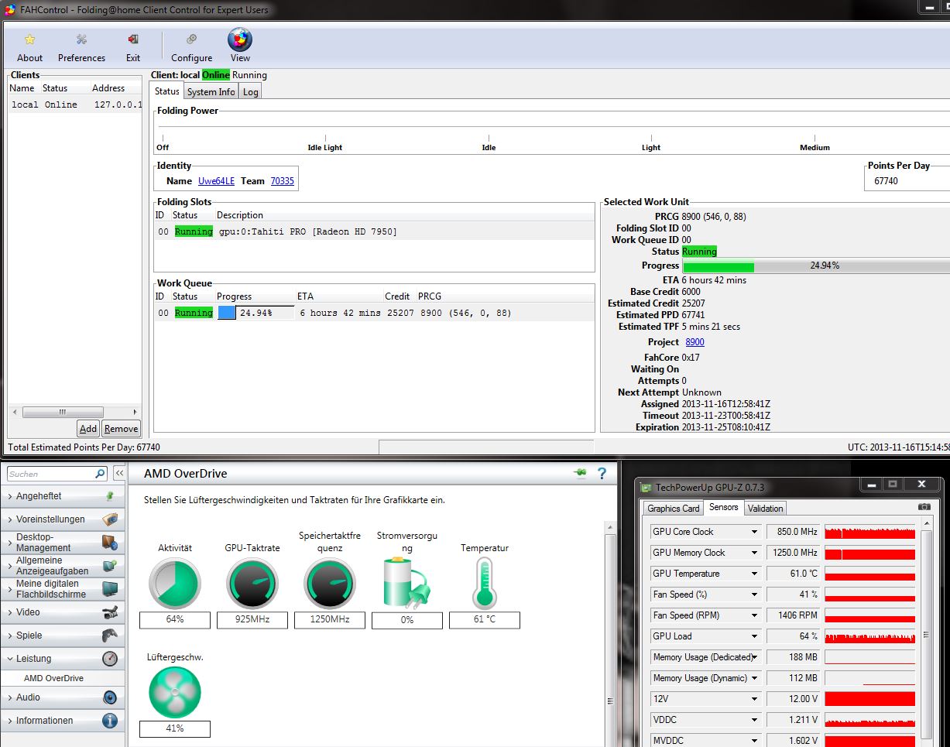
Task: Click the Exit toolbar icon
Action: coord(133,48)
